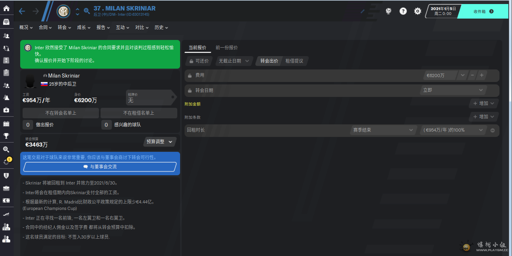The width and height of the screenshot is (512, 256).
Task: Click the €6200万 fee input field
Action: (440, 76)
